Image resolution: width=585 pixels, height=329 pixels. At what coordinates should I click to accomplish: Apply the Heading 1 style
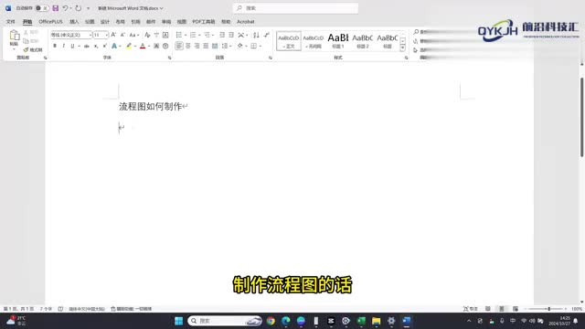[337, 41]
